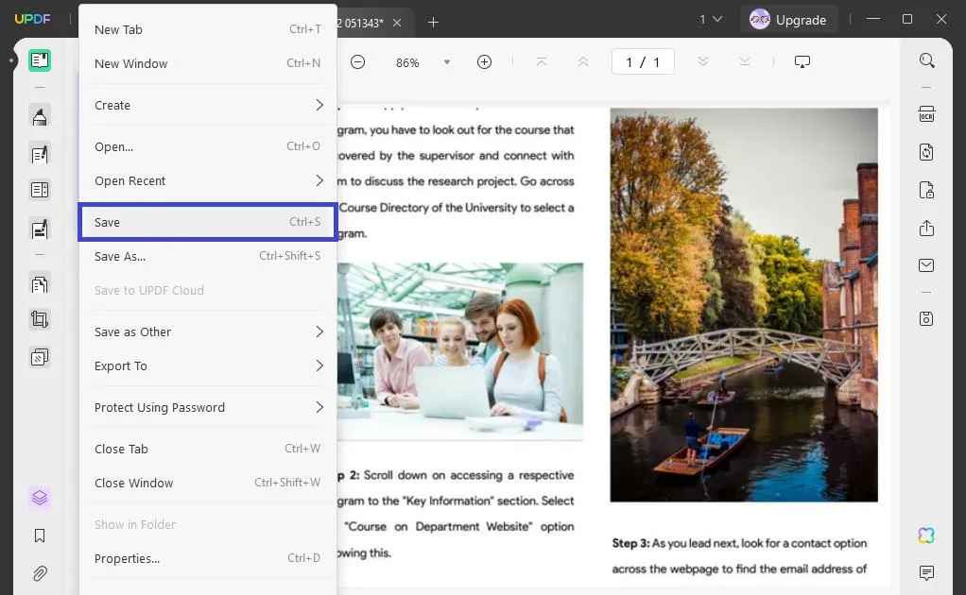This screenshot has height=595, width=966.
Task: Choose Close Tab from the menu
Action: 208,449
